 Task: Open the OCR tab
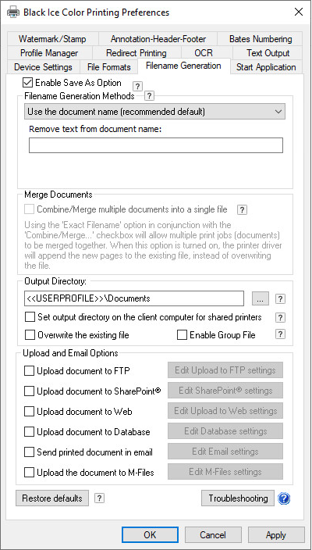tap(204, 53)
